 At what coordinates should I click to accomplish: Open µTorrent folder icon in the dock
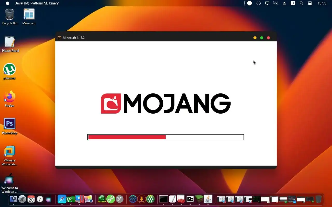[71, 199]
